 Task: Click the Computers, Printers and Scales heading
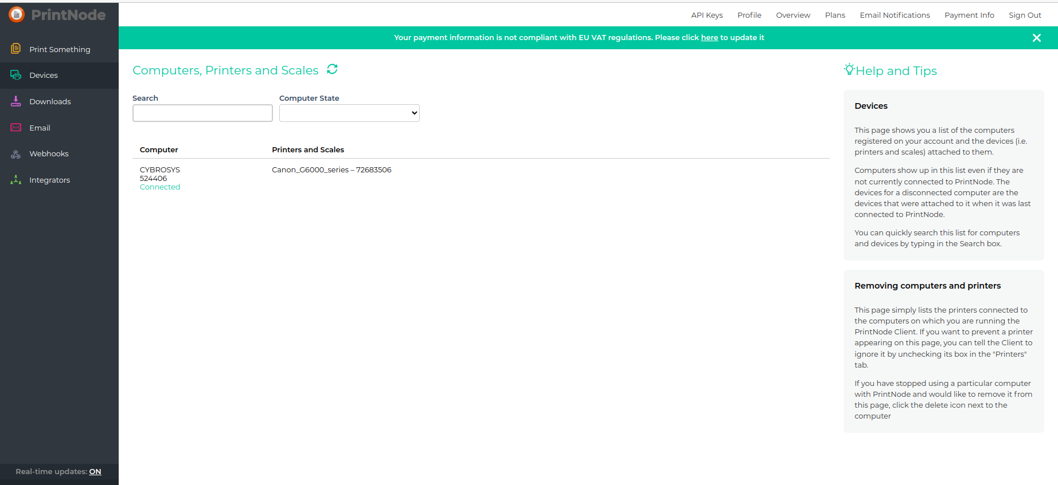click(225, 70)
